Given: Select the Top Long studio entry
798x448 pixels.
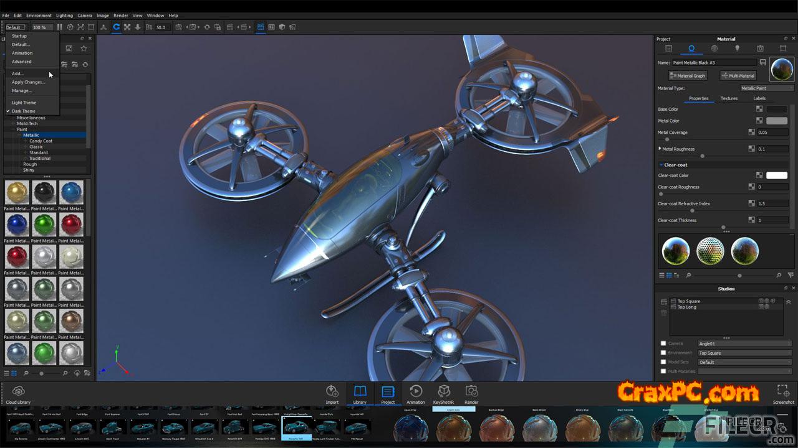Looking at the screenshot, I should tap(687, 307).
